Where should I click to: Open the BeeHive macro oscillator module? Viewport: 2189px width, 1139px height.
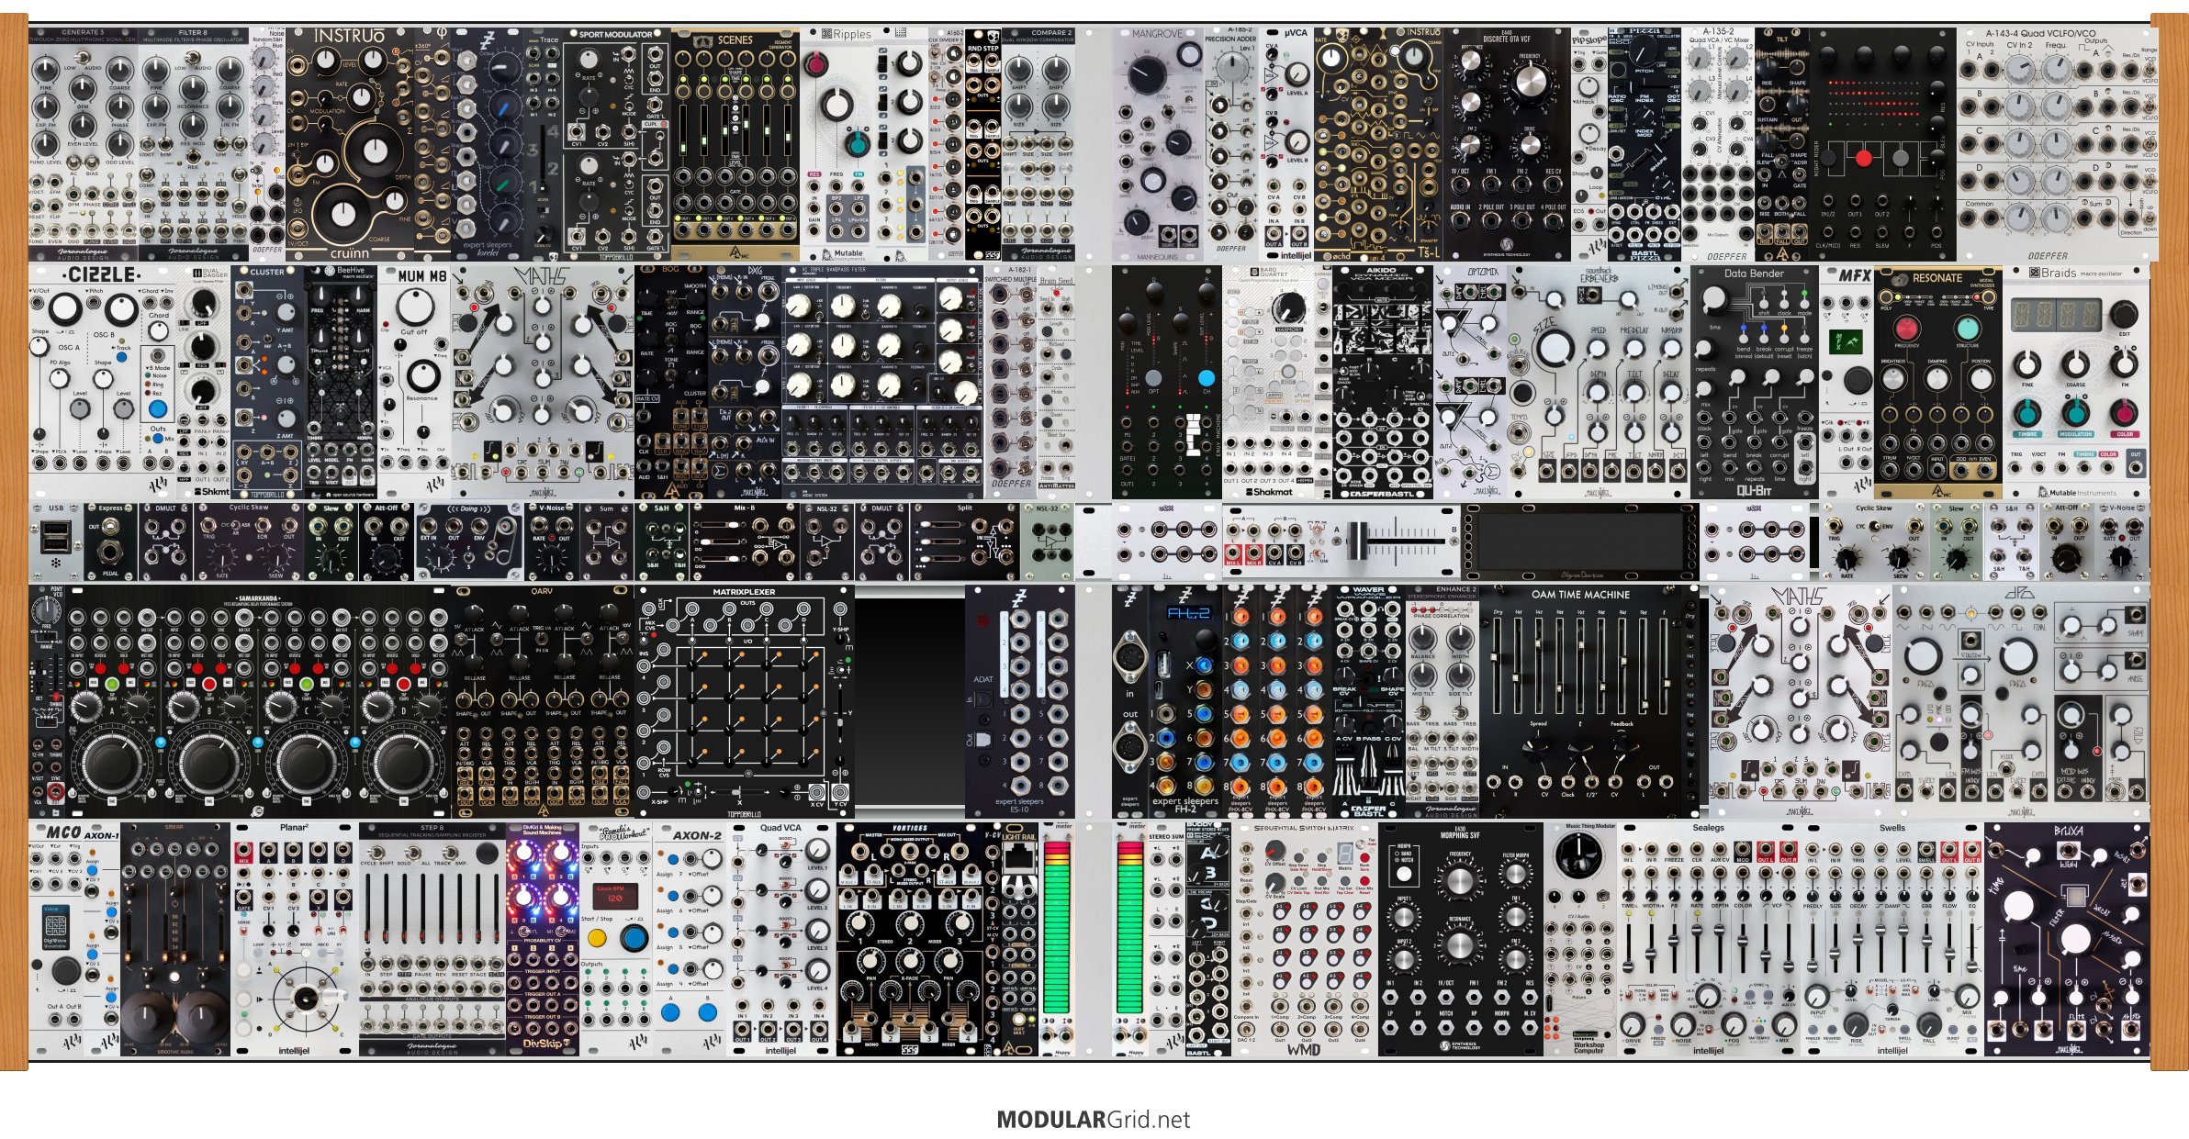click(341, 383)
